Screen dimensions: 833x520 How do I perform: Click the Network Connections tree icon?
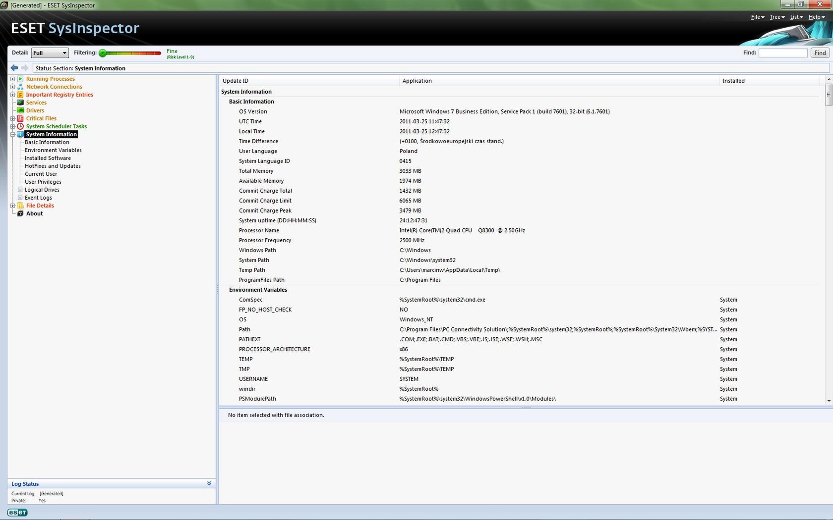coord(20,87)
